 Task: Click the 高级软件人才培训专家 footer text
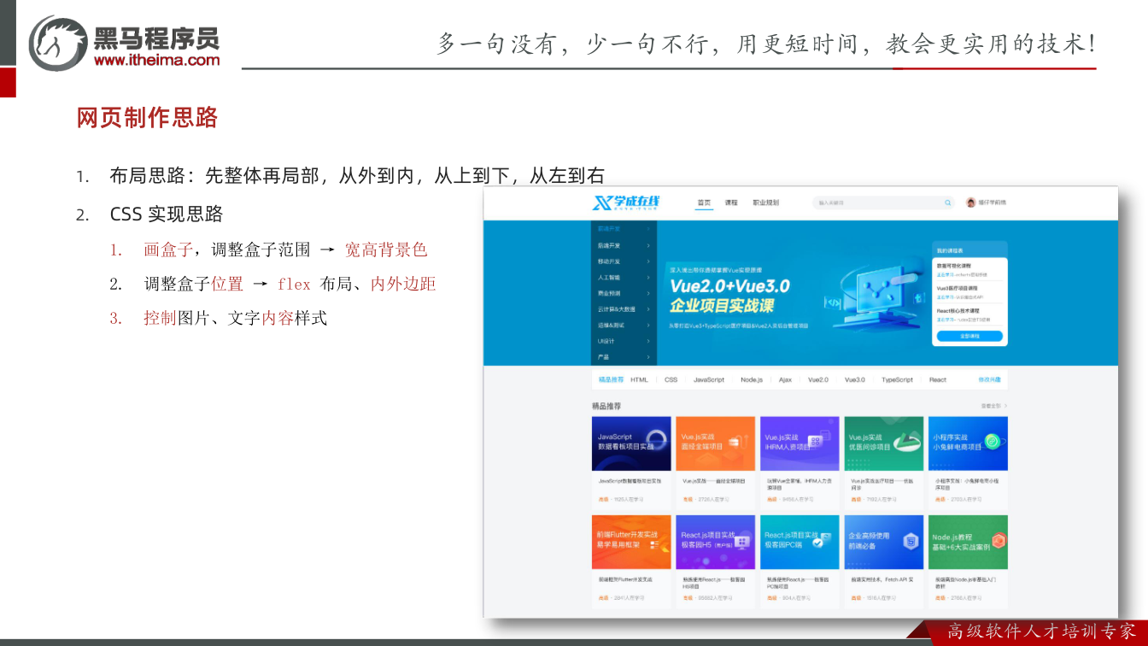[x=1041, y=632]
